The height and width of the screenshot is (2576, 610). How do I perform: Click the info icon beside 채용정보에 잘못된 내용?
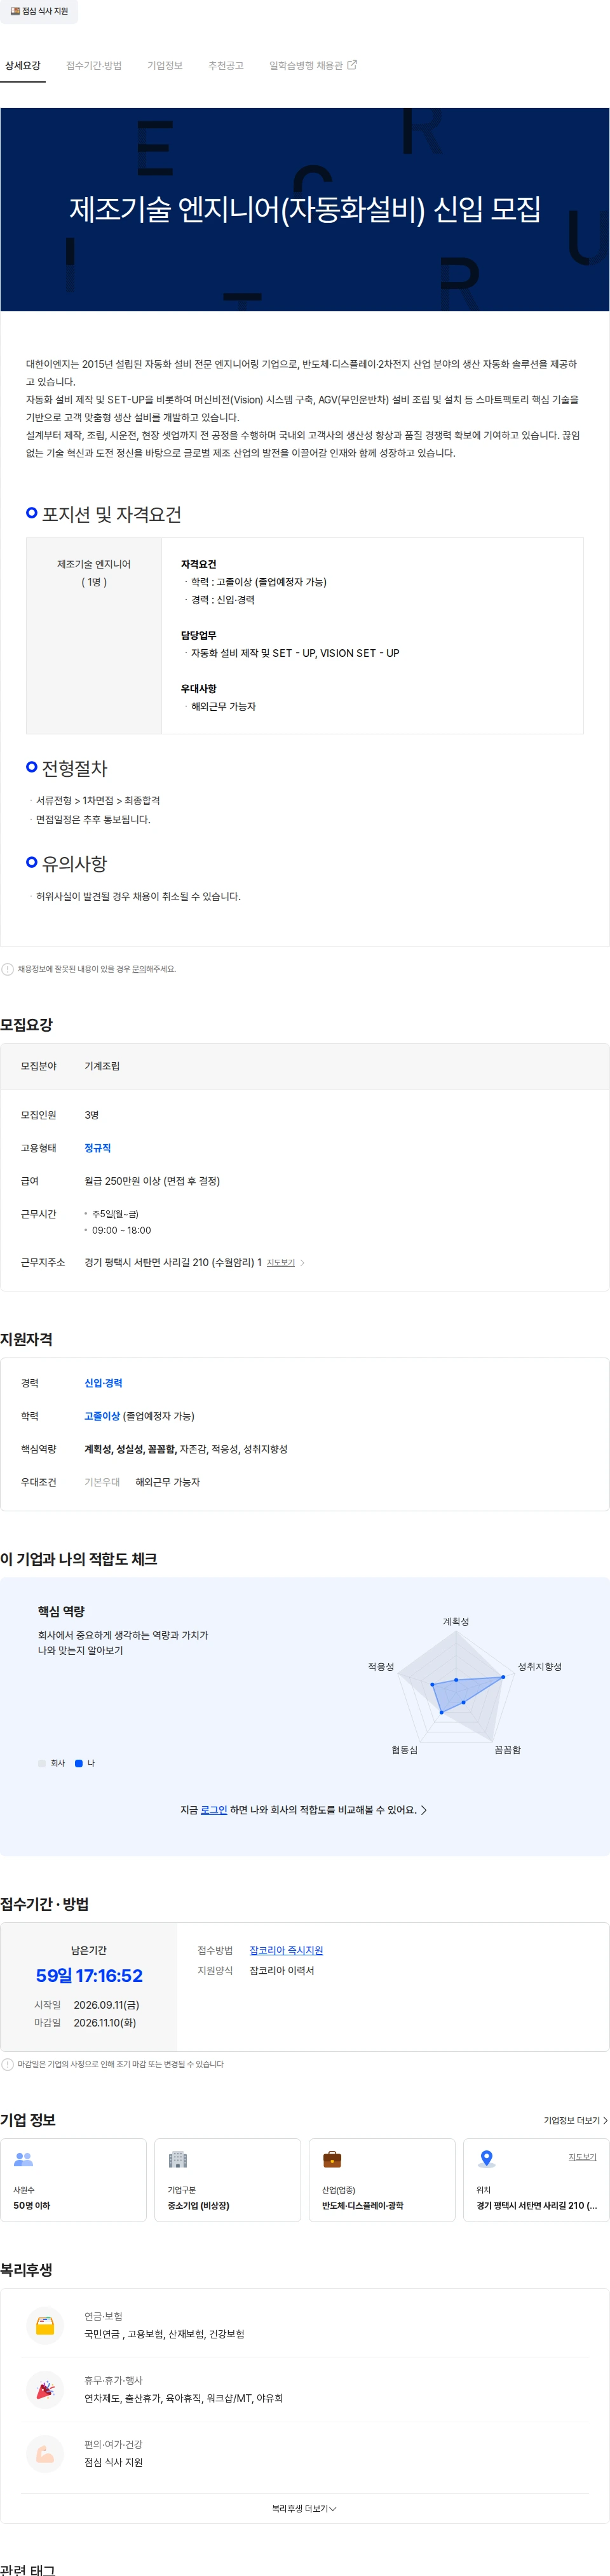[x=8, y=969]
